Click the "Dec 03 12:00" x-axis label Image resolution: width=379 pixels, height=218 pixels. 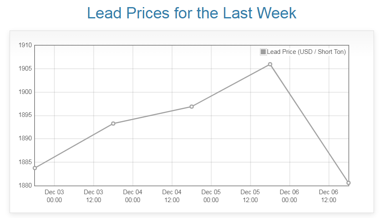[94, 196]
